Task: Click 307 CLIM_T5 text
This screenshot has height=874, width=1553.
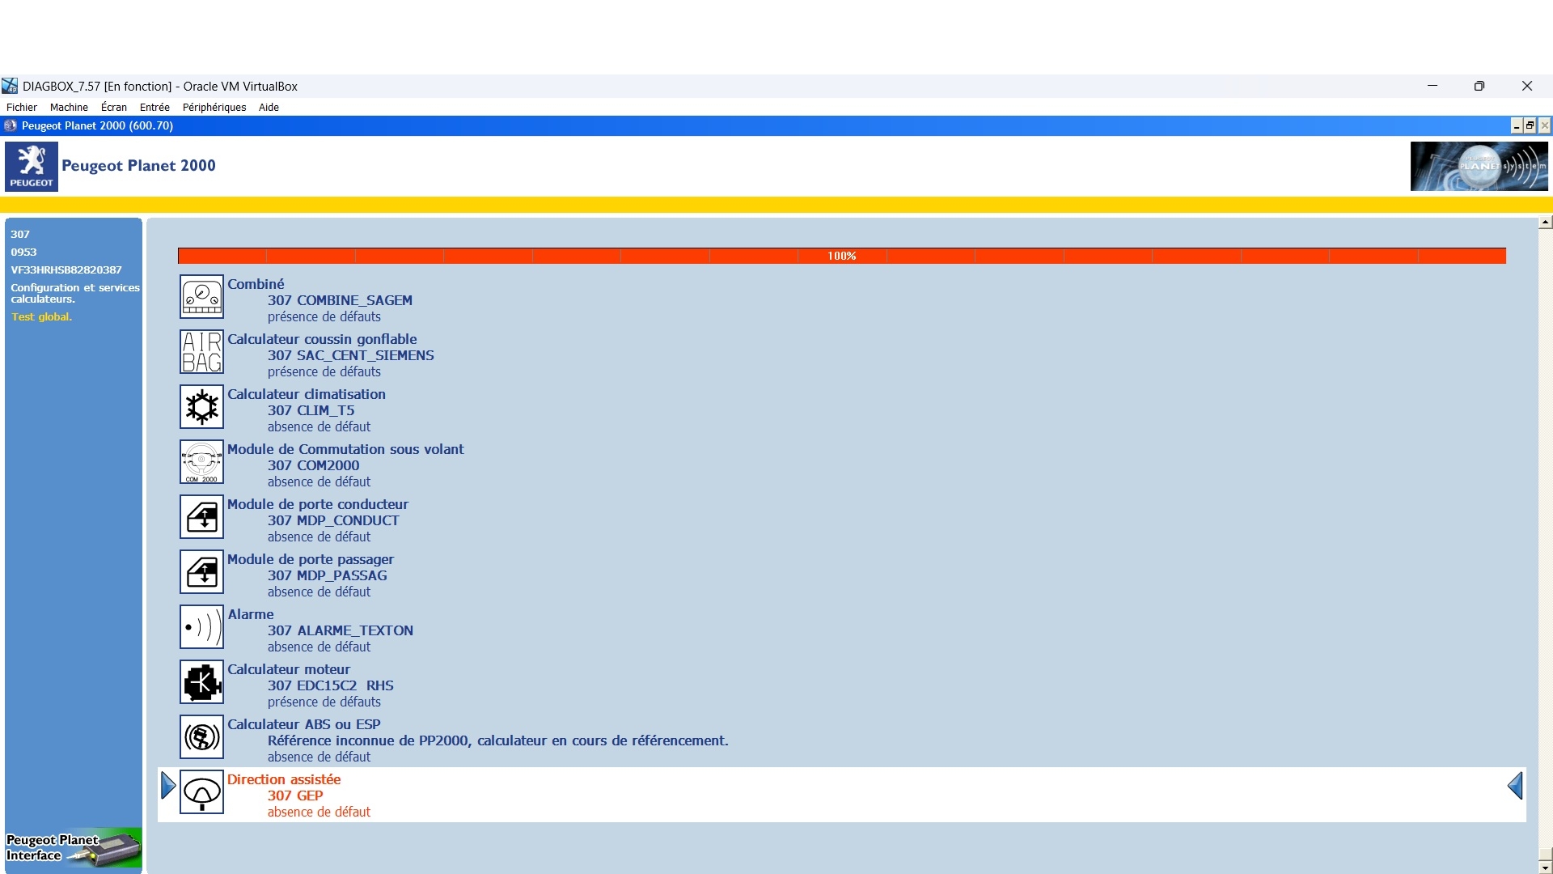Action: point(311,410)
